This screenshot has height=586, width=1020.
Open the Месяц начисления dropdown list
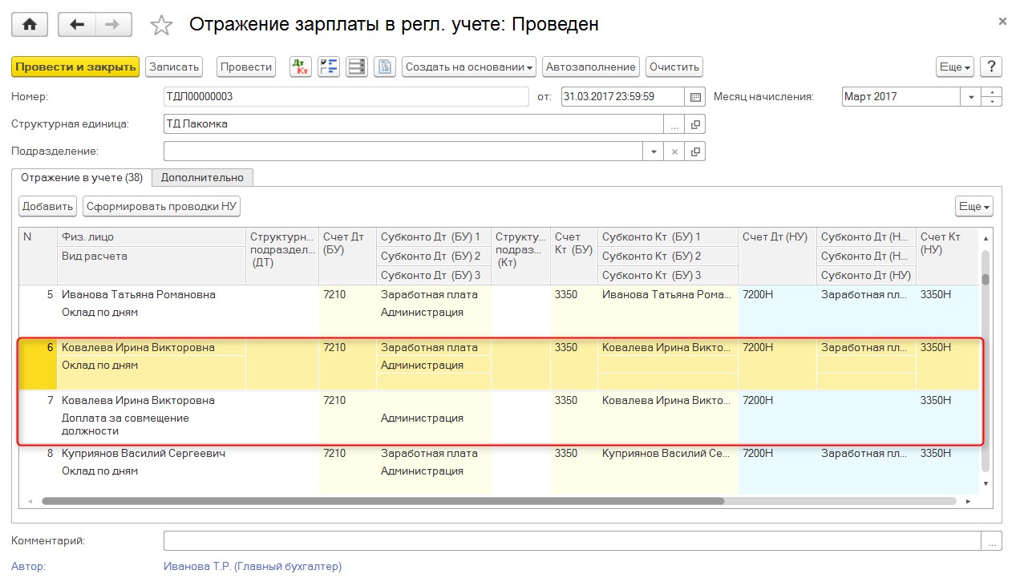971,97
